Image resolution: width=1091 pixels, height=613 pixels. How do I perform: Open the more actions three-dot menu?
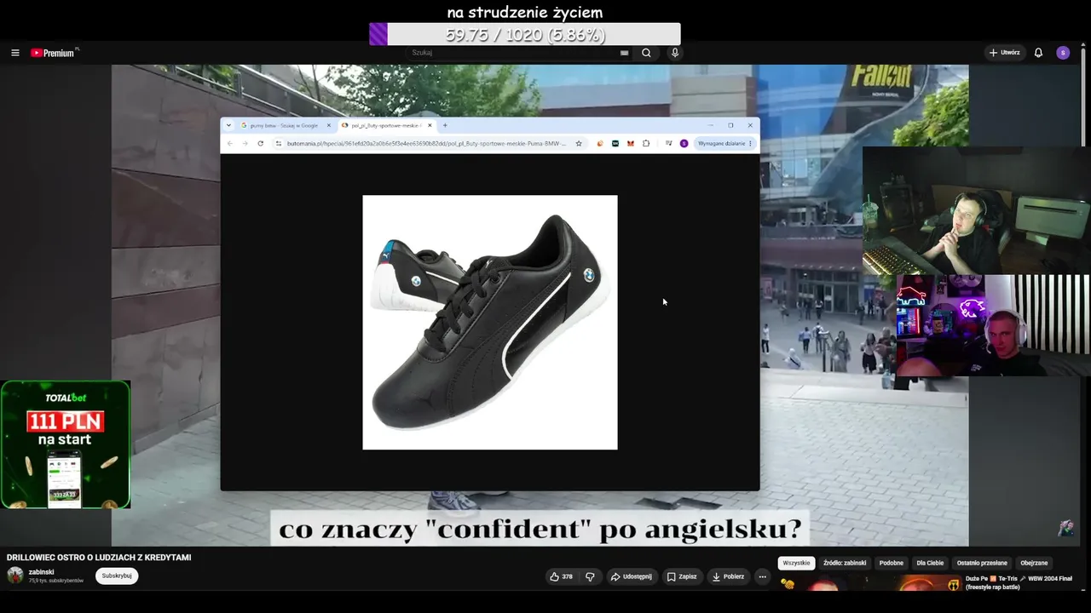(x=763, y=576)
